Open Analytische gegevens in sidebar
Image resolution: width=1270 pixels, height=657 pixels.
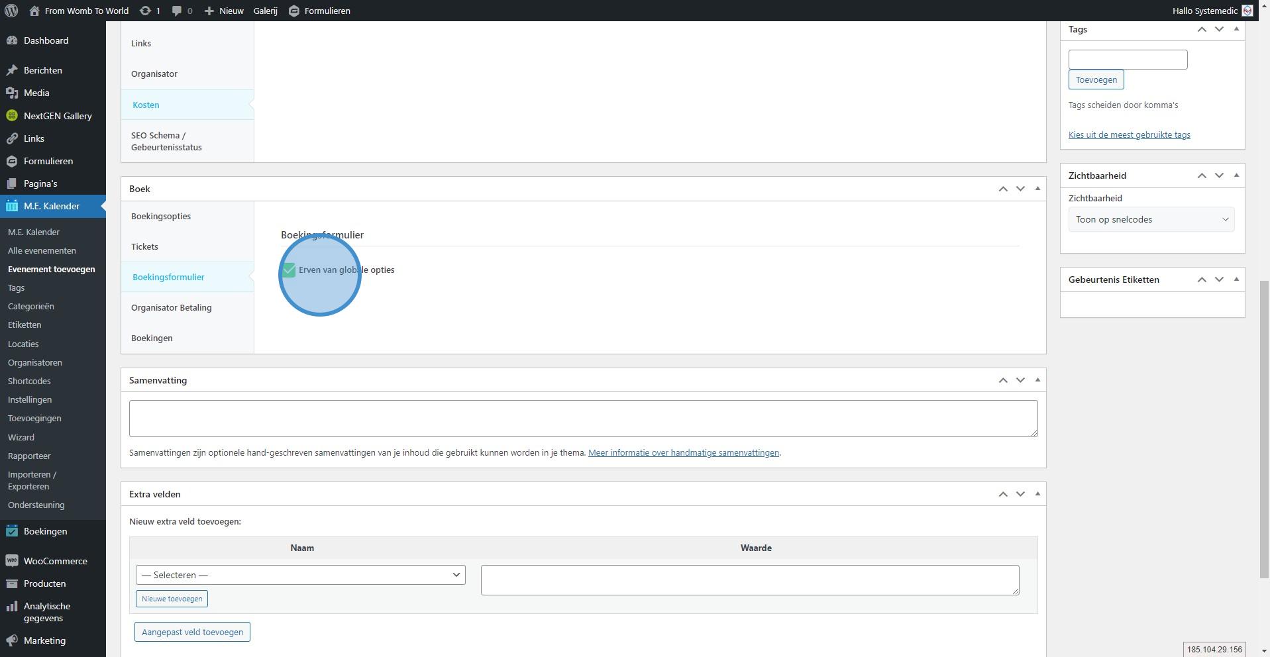coord(46,612)
